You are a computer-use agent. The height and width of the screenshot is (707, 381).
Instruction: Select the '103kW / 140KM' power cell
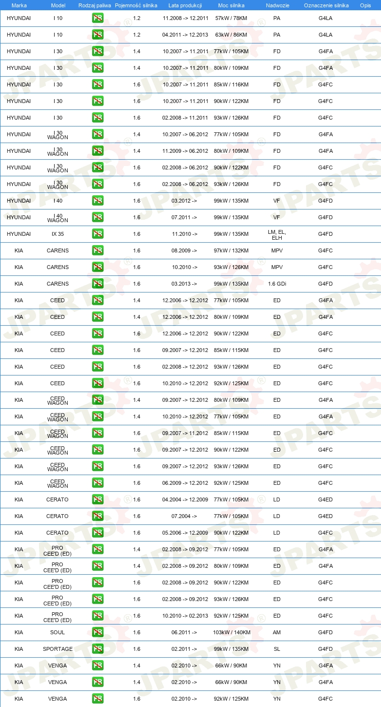pyautogui.click(x=231, y=632)
